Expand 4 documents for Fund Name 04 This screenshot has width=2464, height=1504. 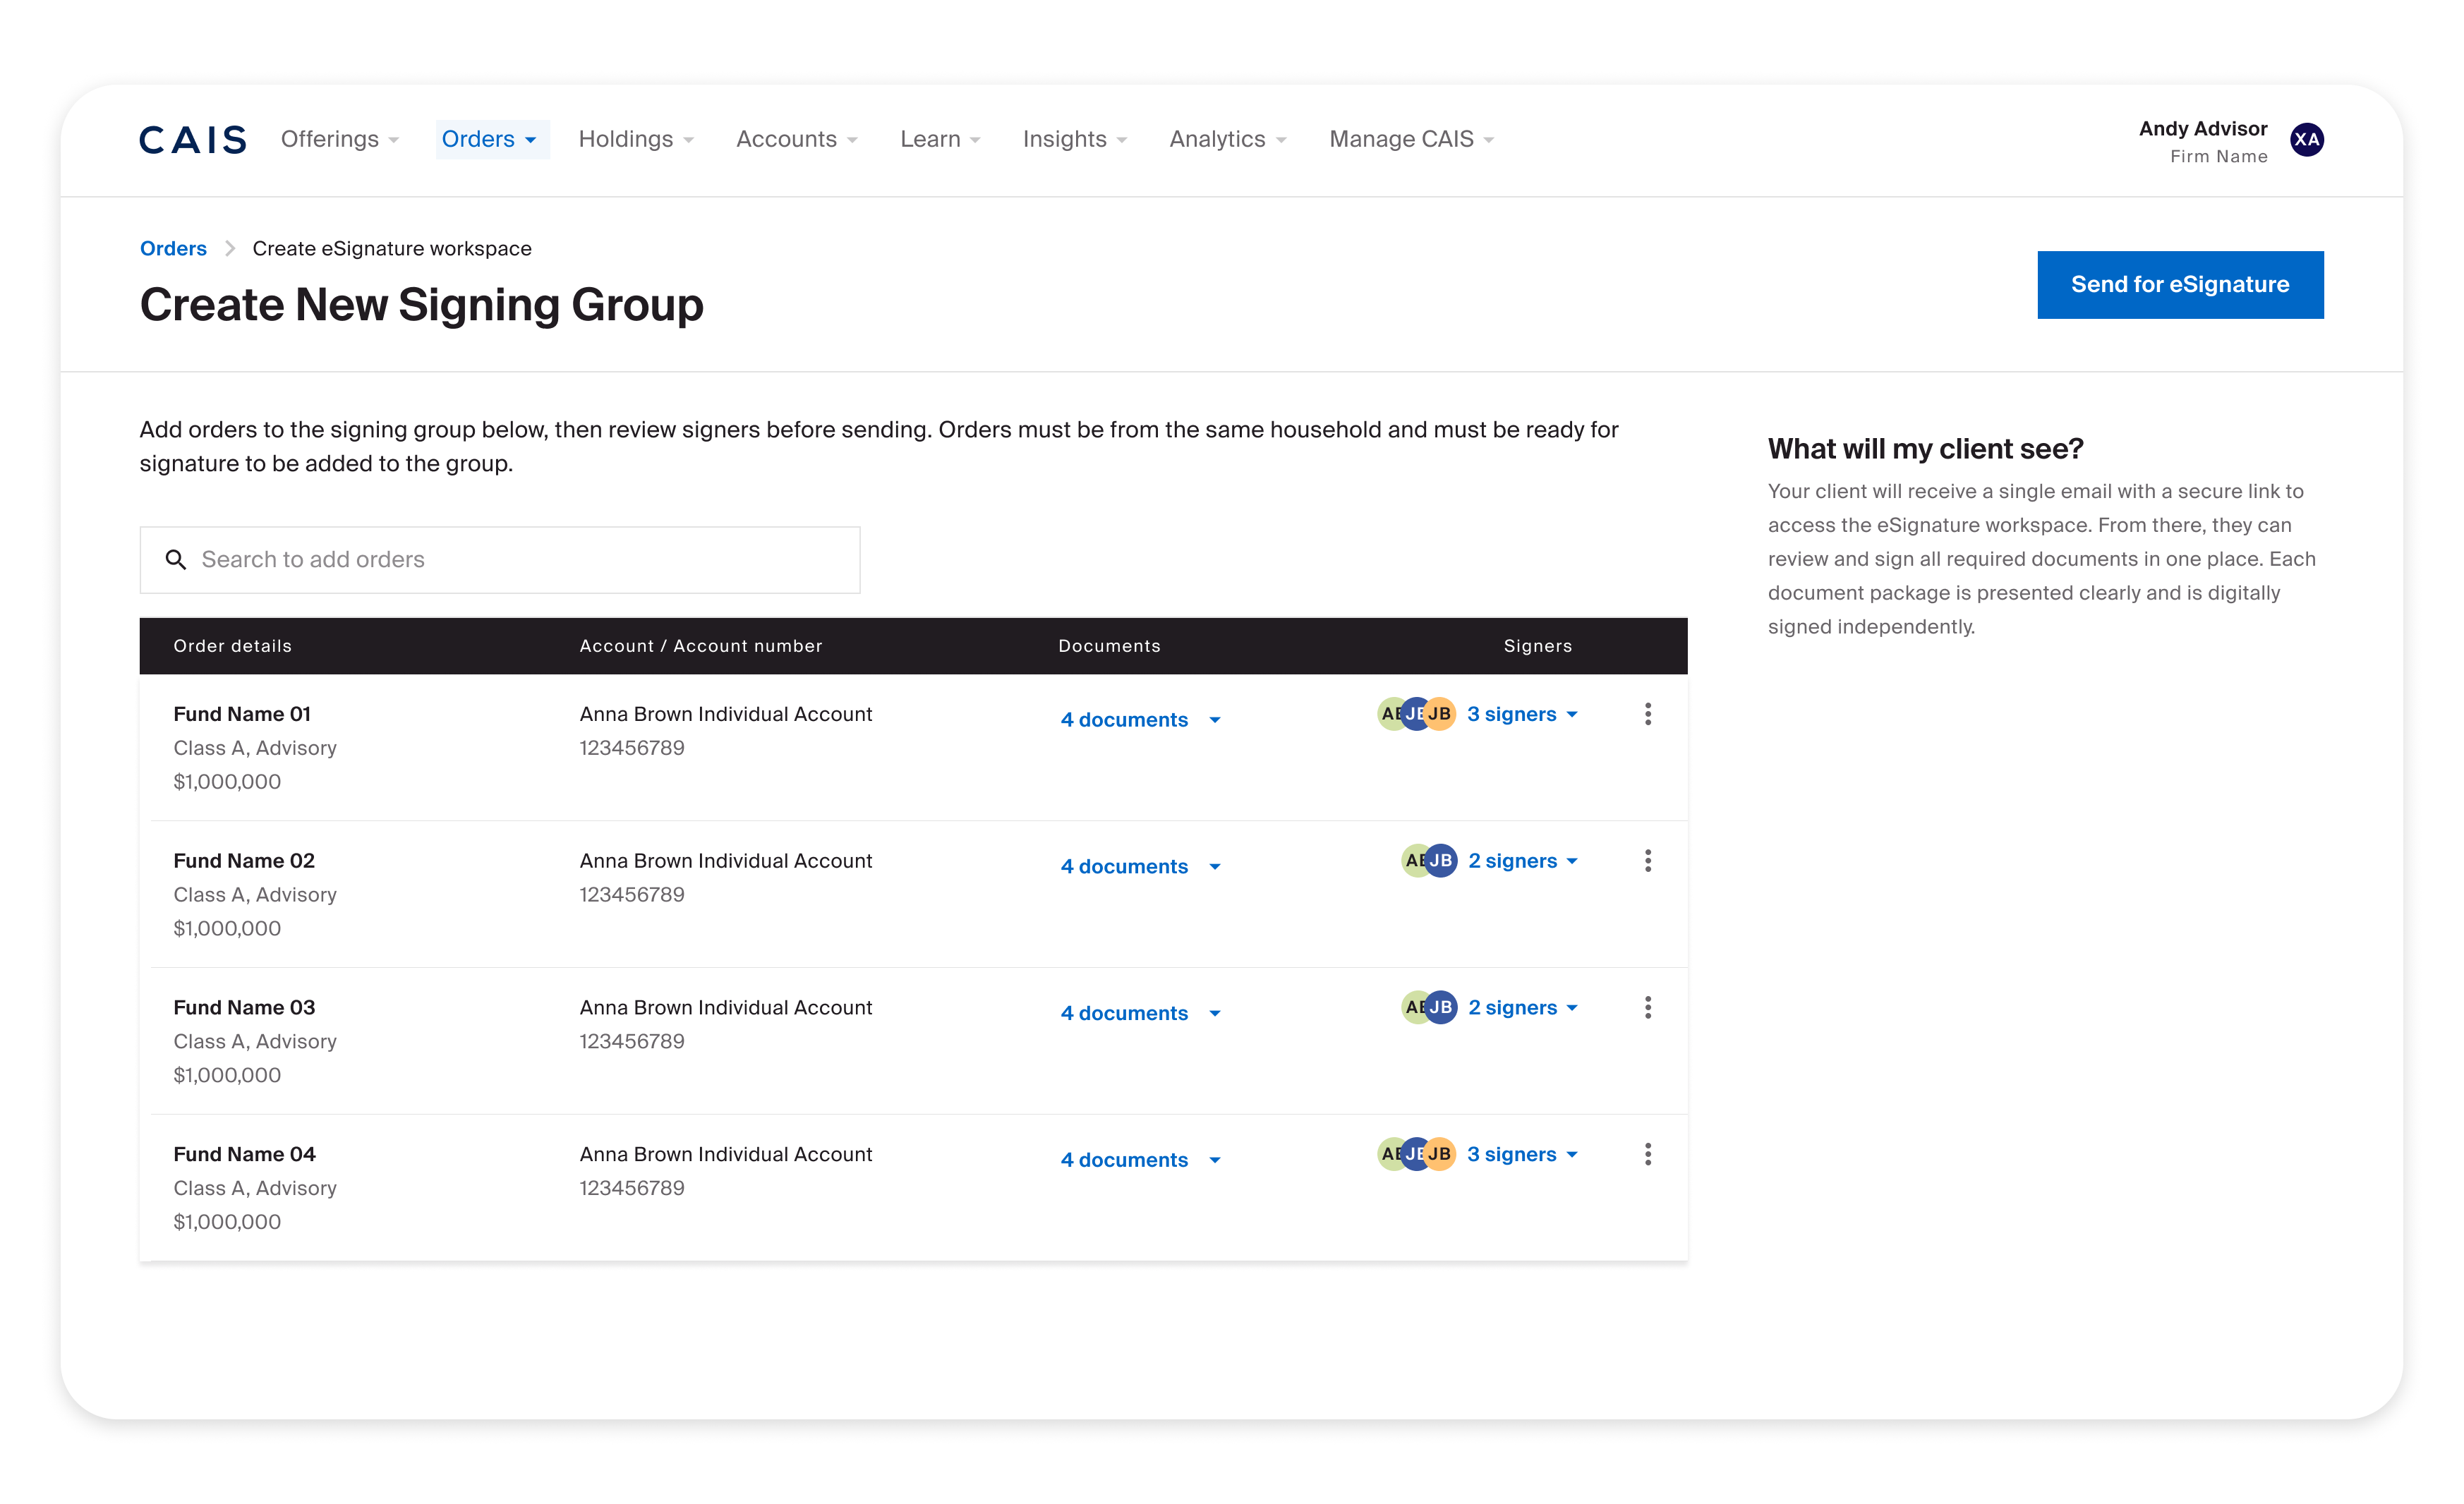[x=1140, y=1161]
